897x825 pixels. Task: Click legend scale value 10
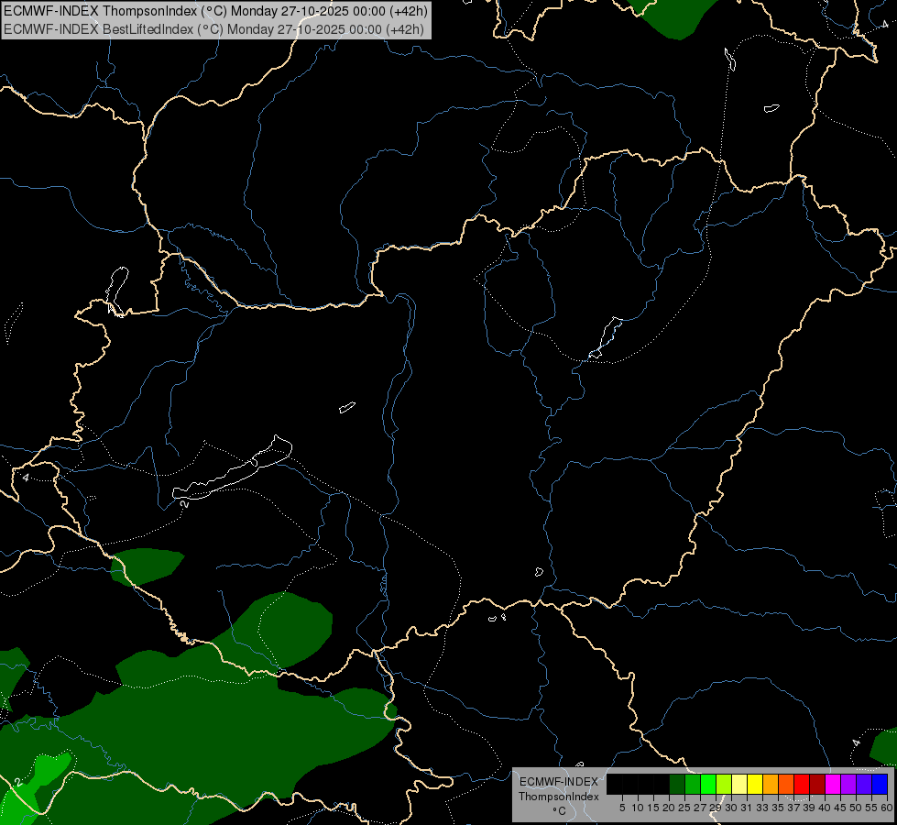coord(638,808)
